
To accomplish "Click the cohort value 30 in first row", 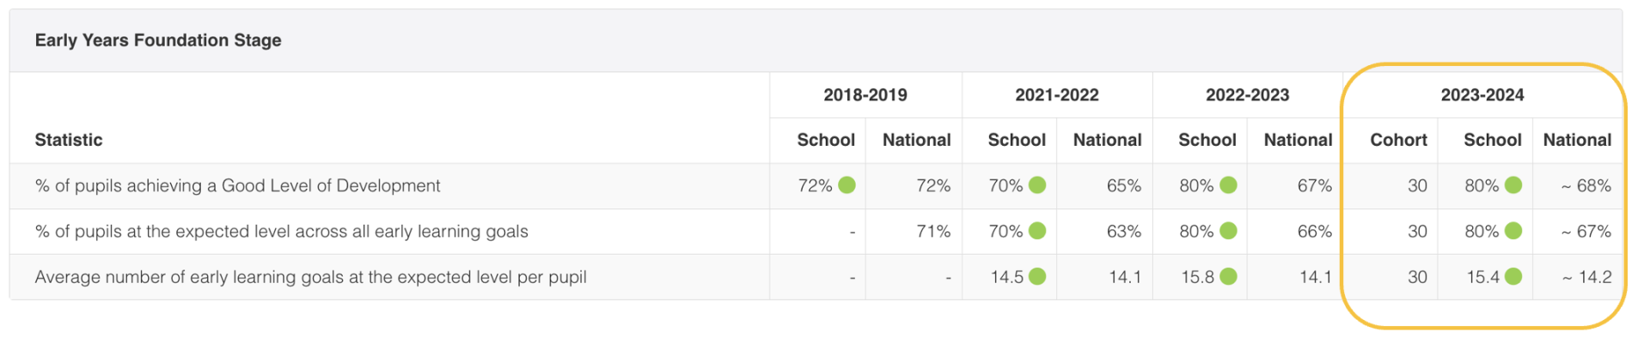I will pyautogui.click(x=1417, y=185).
